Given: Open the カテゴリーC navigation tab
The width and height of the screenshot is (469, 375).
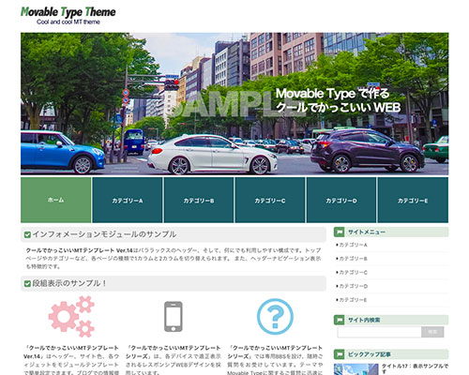Looking at the screenshot, I should (270, 200).
